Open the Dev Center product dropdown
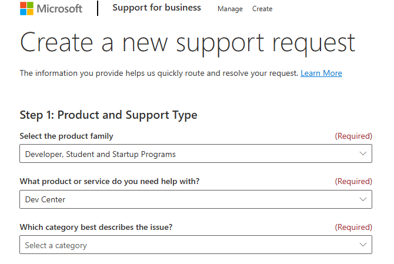The height and width of the screenshot is (264, 394). click(196, 199)
